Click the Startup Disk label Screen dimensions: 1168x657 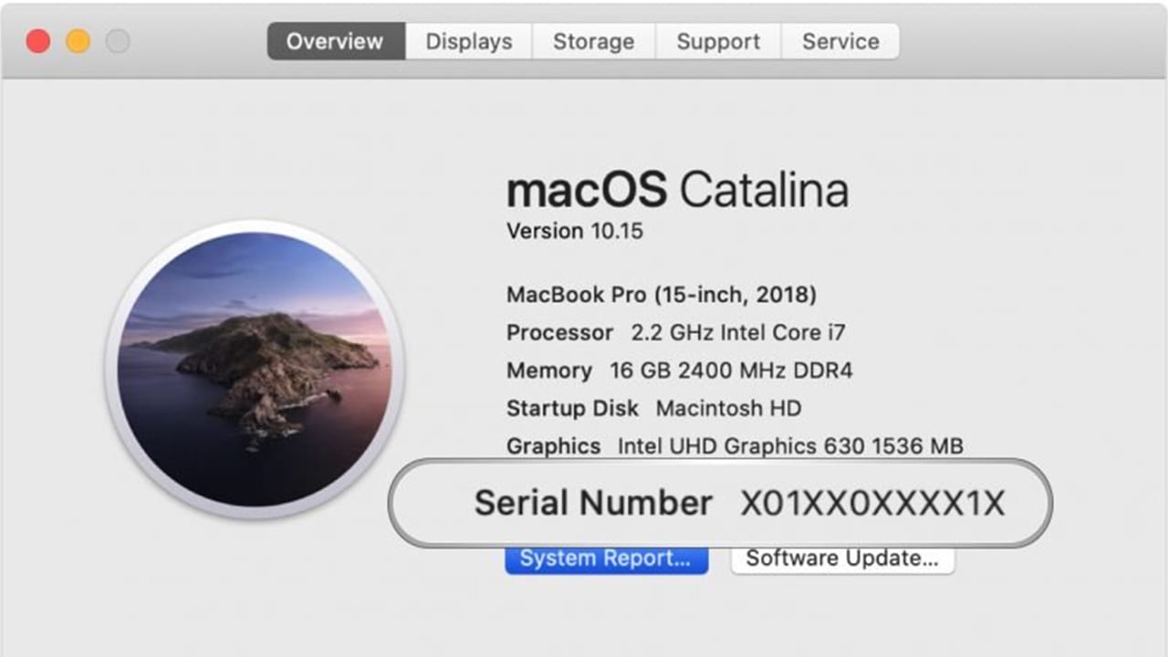pyautogui.click(x=573, y=409)
